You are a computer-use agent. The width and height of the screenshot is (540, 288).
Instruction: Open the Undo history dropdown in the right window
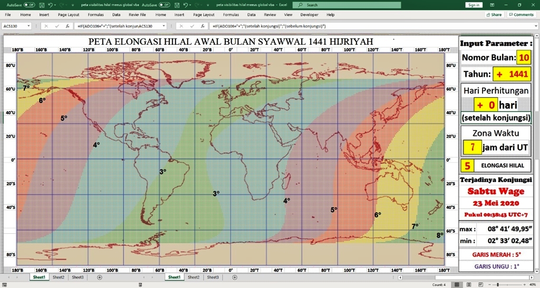pos(190,5)
